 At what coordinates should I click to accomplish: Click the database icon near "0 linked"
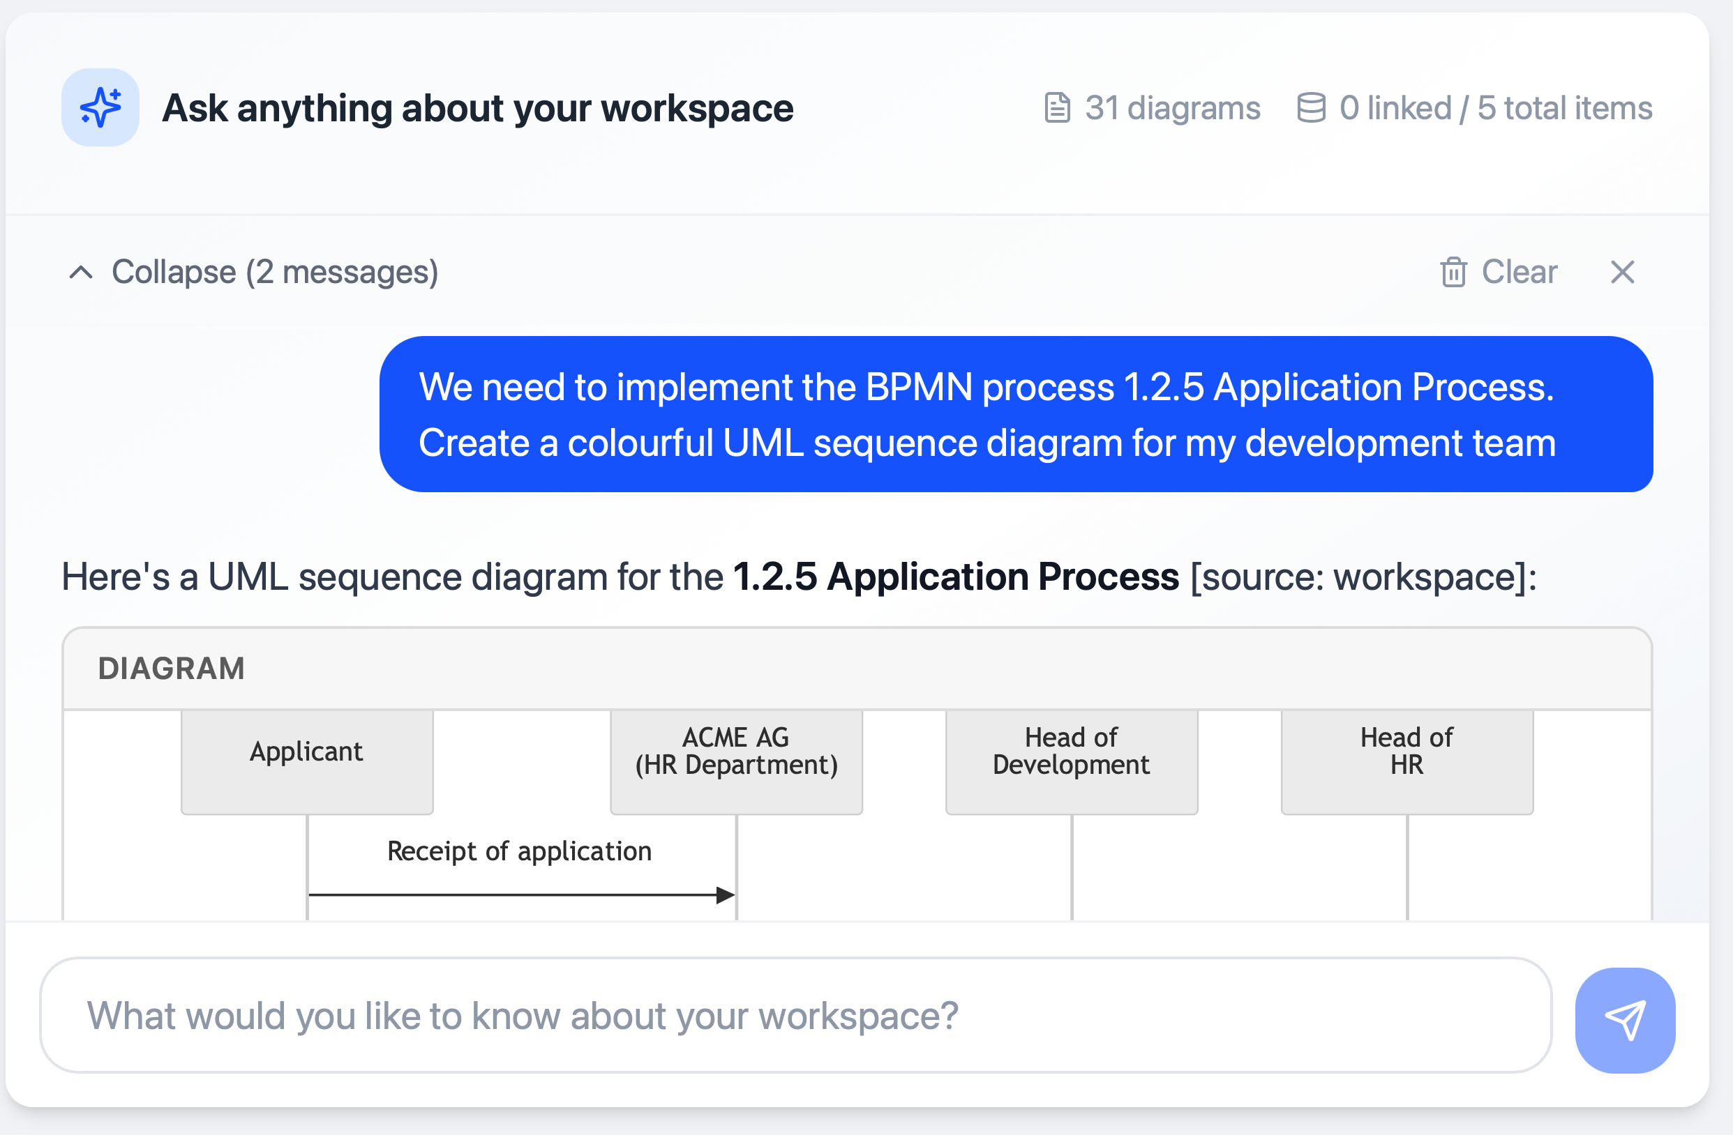[1312, 107]
